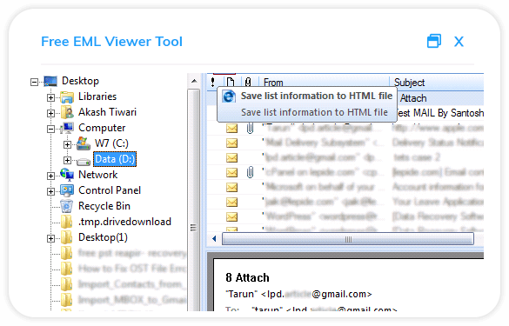Expand the W7 (C:) drive node
509x326 pixels.
[x=67, y=144]
